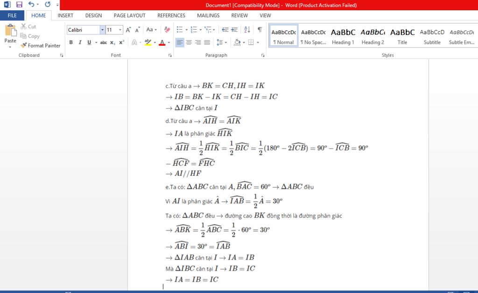Click the Text Effects outlined A icon
This screenshot has height=293, width=478.
[134, 42]
